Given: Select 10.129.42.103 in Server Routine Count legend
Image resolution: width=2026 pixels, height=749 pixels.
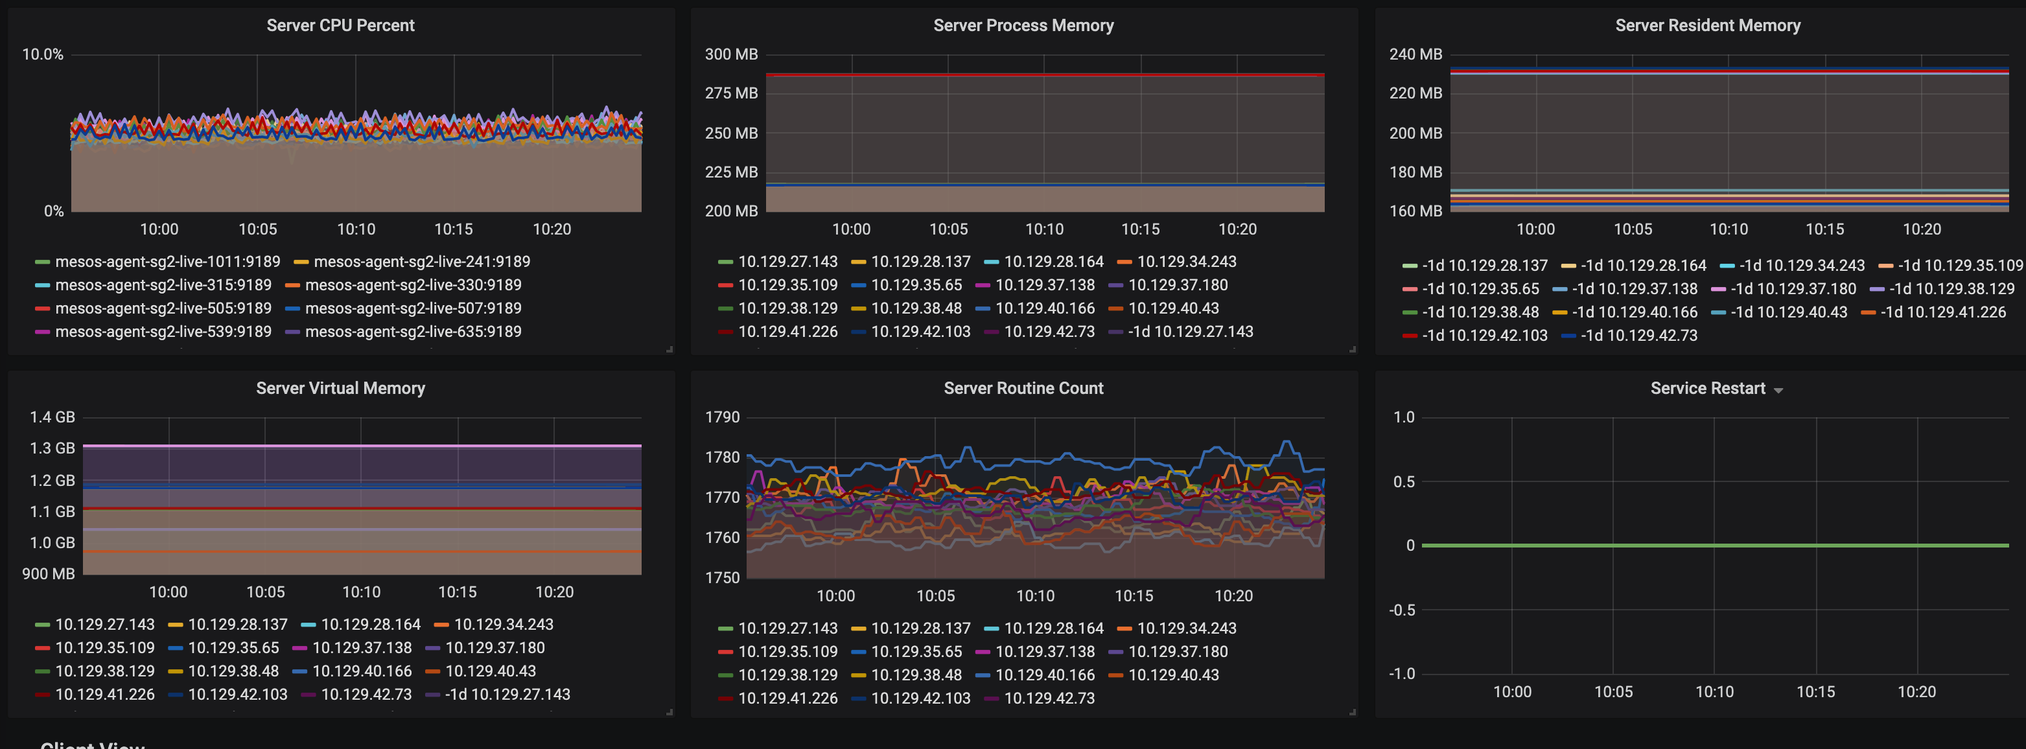Looking at the screenshot, I should (x=921, y=698).
